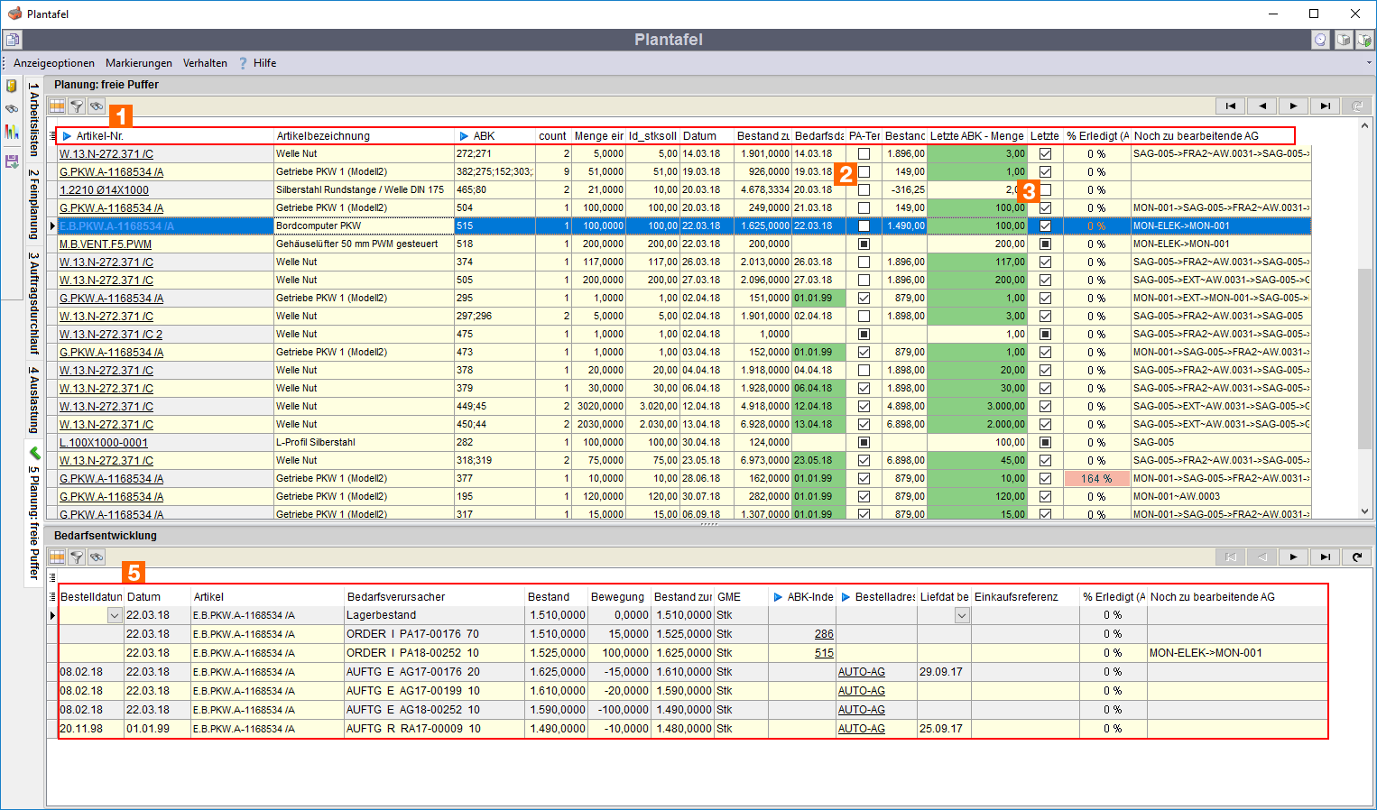
Task: Click the filter funnel icon in Planung toolbar
Action: (77, 106)
